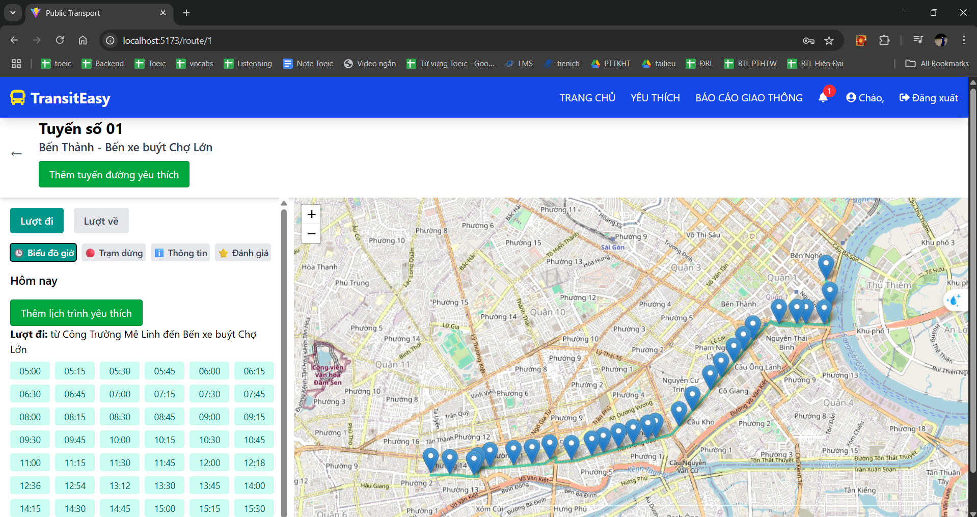Click the back arrow beside Tuyến số 01
This screenshot has height=517, width=977.
[x=17, y=154]
